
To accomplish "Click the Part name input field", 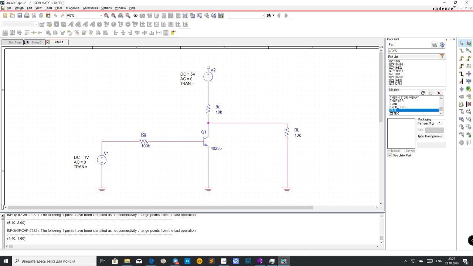I will 416,51.
